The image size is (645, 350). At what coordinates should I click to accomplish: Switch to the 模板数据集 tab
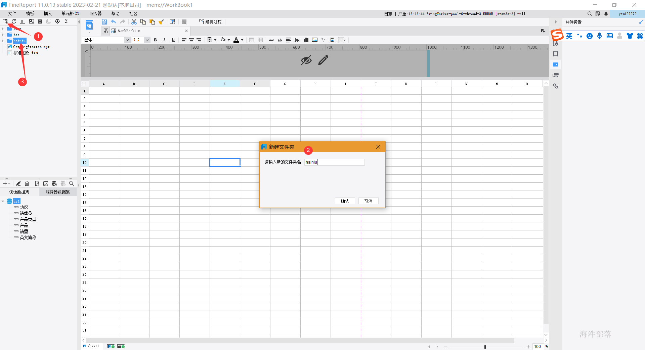pyautogui.click(x=19, y=192)
